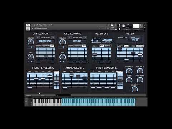Screen dimensions: 172x129
Task: Mute the instrument with the M button
Action: 119,29
